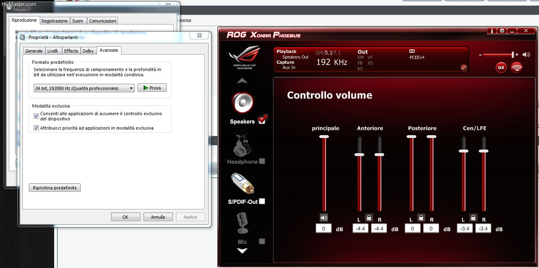The image size is (539, 268).
Task: Uncheck 'Attribuisci priorità ad applicazioni' option
Action: [x=36, y=128]
